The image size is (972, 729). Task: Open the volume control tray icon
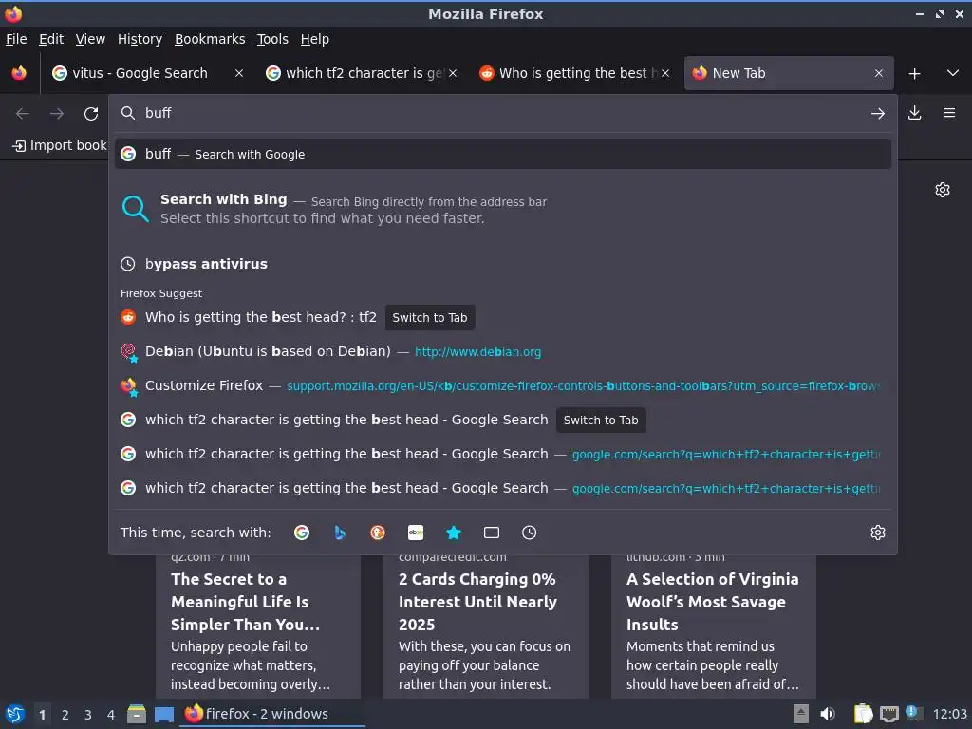click(x=828, y=714)
